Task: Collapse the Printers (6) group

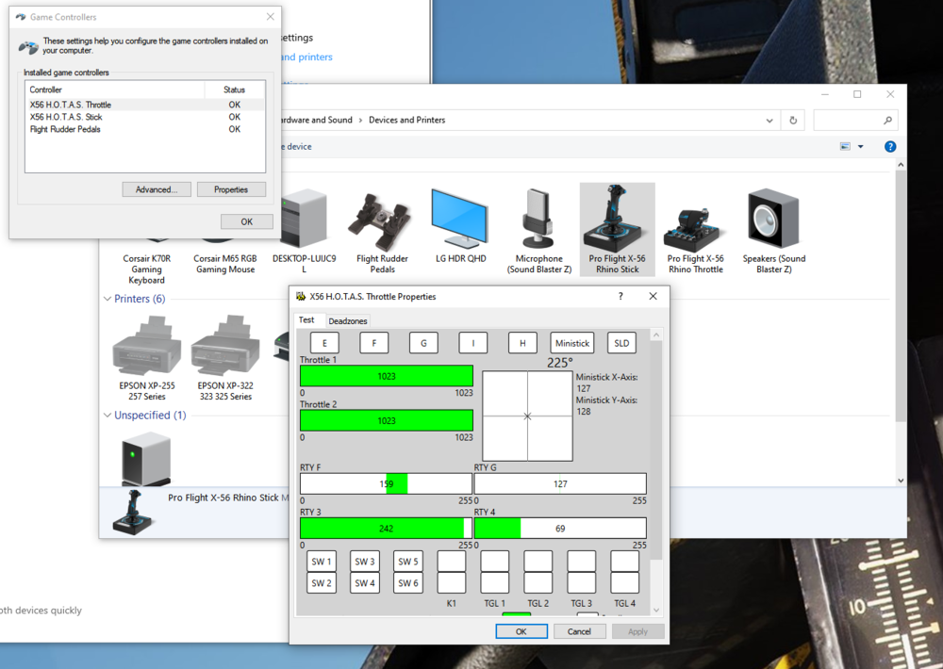Action: tap(108, 299)
